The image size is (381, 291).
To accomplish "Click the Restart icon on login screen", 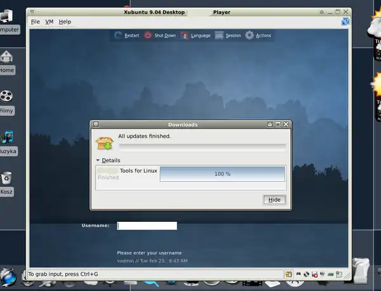I will pyautogui.click(x=117, y=36).
